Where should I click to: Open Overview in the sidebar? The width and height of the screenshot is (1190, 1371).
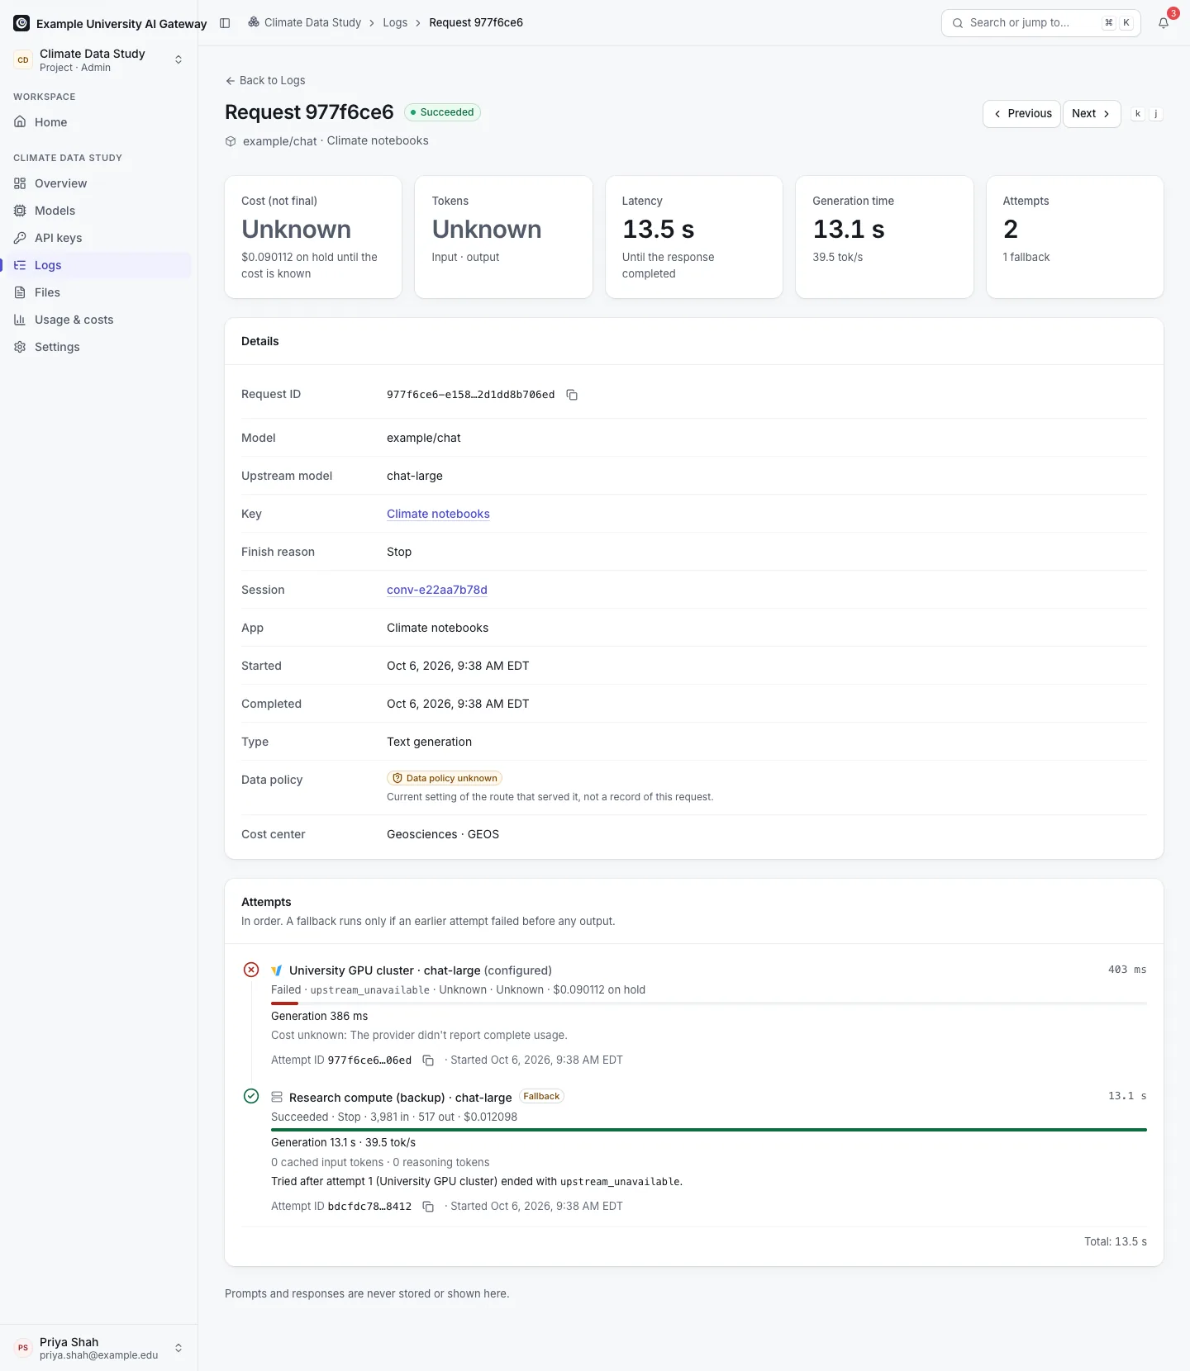[x=99, y=183]
